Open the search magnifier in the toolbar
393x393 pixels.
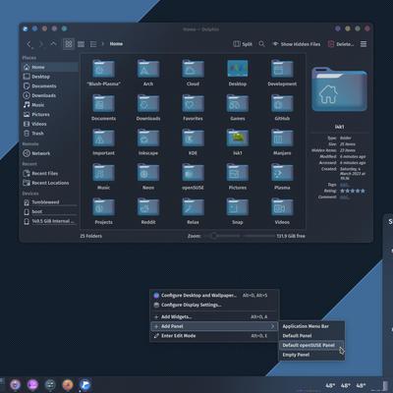click(x=261, y=44)
